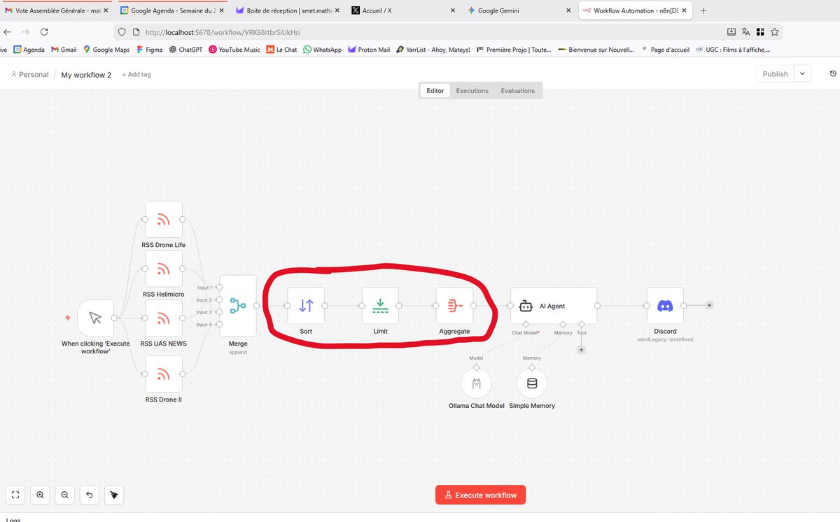Open the WhatsApp bookmark
840x522 pixels.
click(322, 50)
